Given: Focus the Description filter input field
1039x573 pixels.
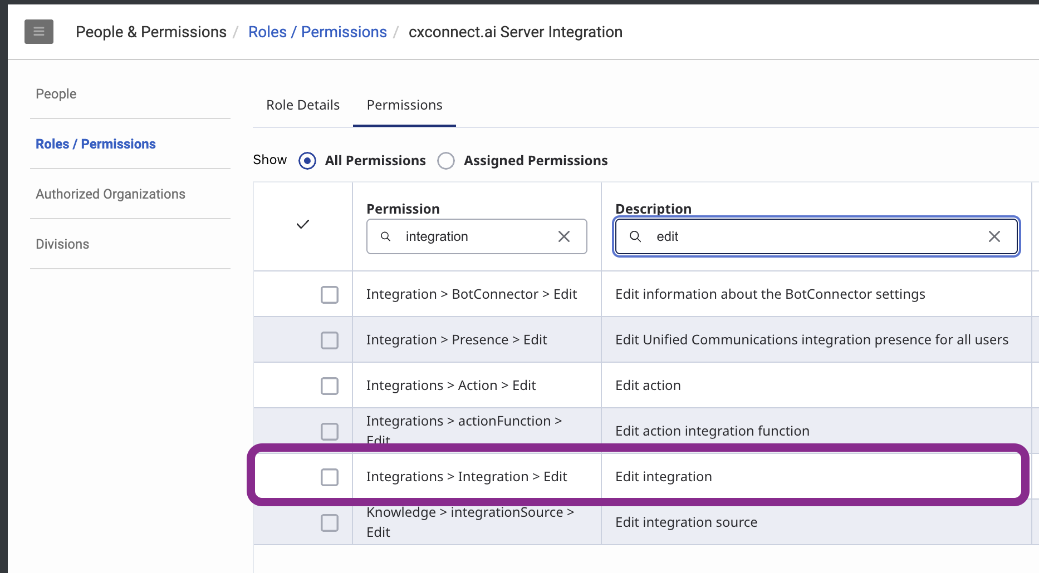Looking at the screenshot, I should click(813, 236).
